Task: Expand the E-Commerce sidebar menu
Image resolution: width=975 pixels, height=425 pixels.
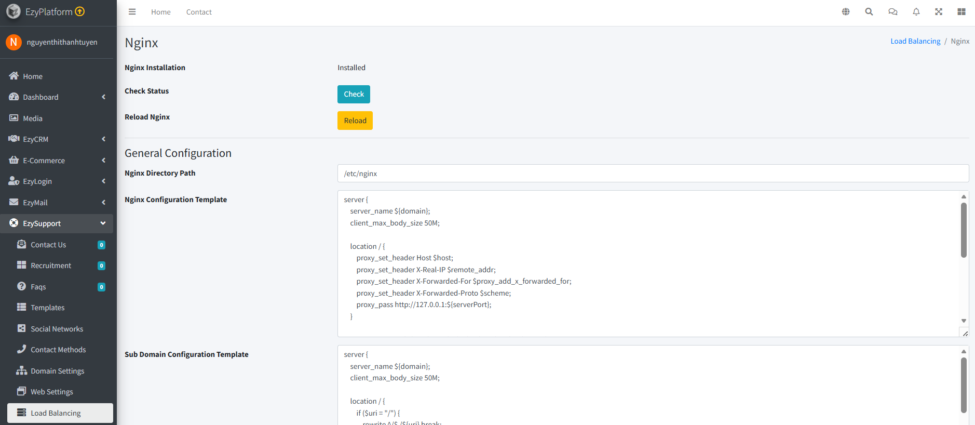Action: click(57, 161)
